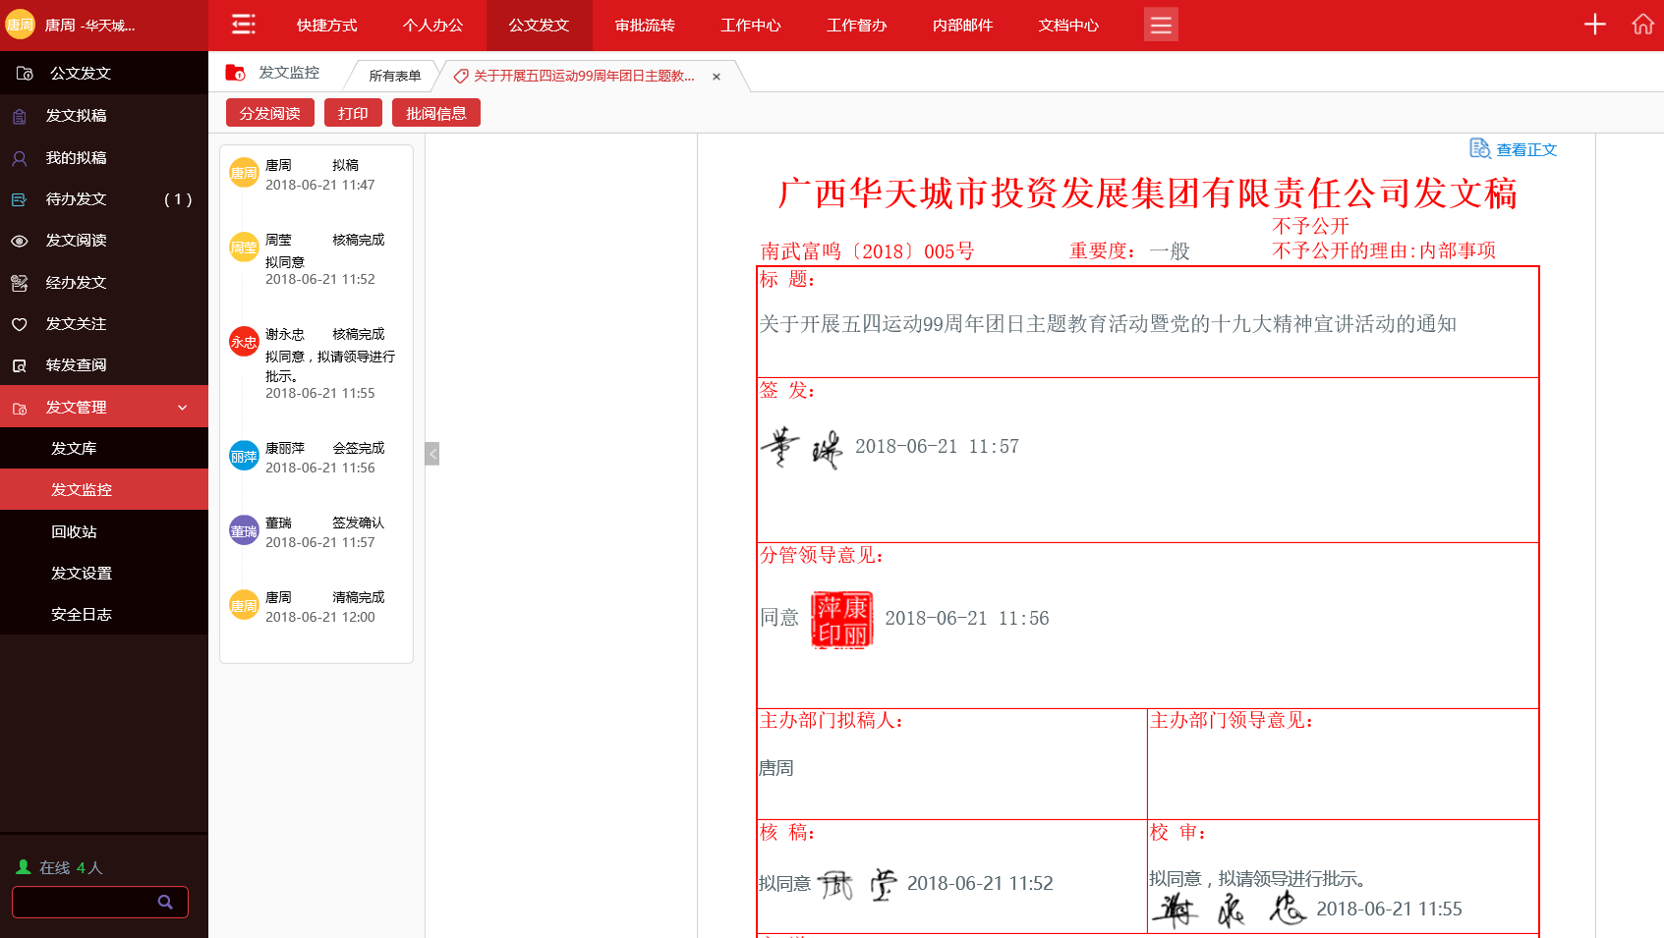Viewport: 1664px width, 938px height.
Task: Open the overflow hamburger menu button
Action: (1160, 25)
